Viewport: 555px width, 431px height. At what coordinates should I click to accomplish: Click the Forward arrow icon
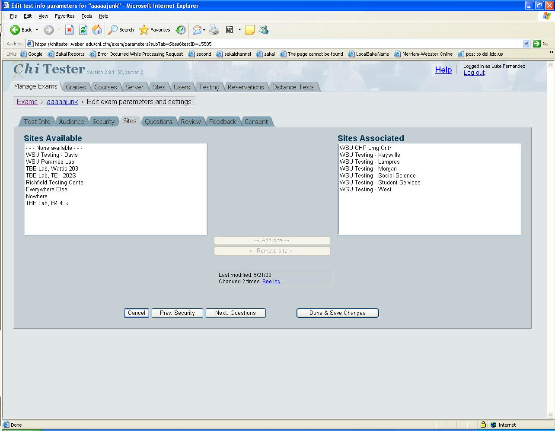click(x=49, y=30)
